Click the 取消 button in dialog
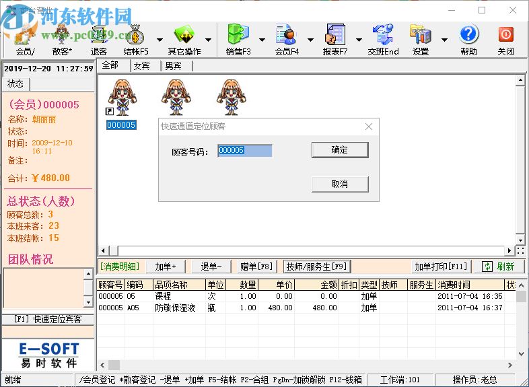Image resolution: width=529 pixels, height=387 pixels. 340,184
